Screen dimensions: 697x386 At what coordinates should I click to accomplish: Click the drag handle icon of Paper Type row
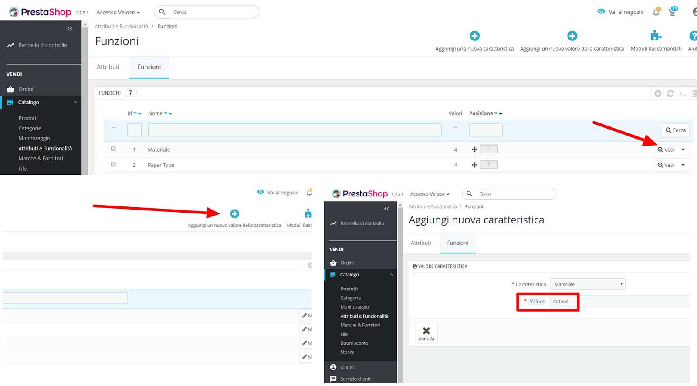click(x=474, y=165)
